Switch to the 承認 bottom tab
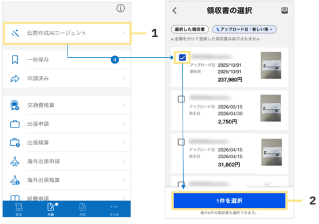The image size is (319, 224). (x=82, y=209)
